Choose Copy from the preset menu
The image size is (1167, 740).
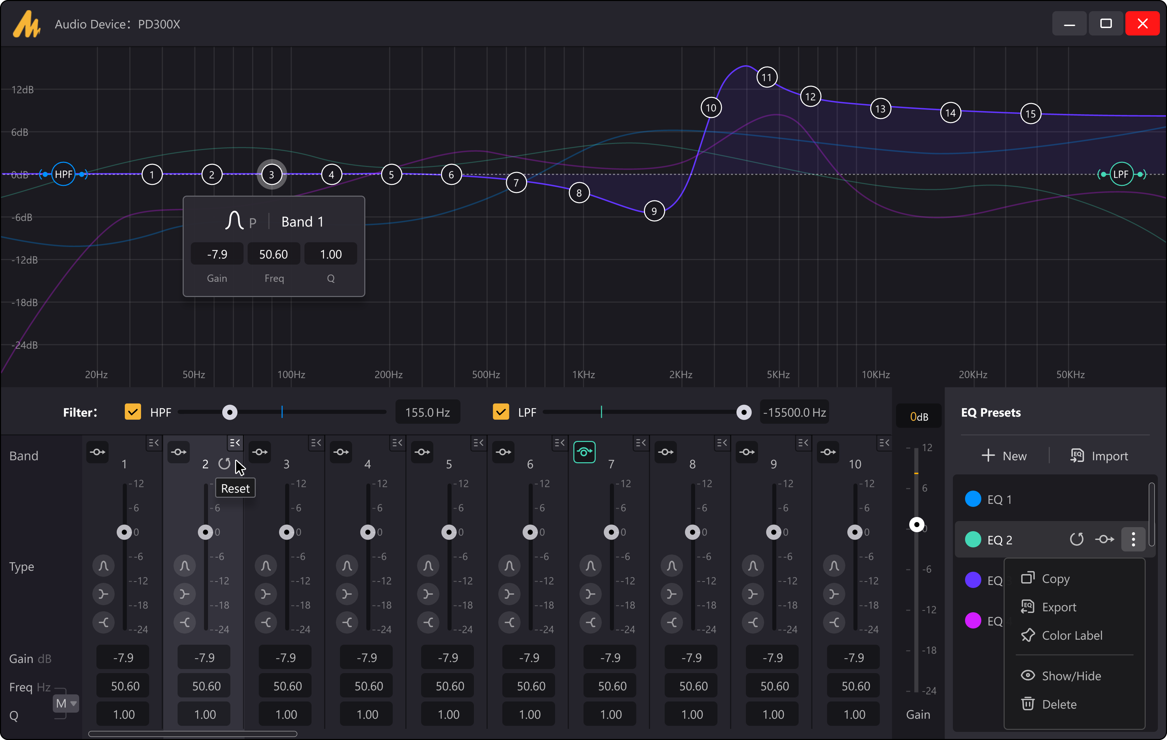tap(1074, 579)
